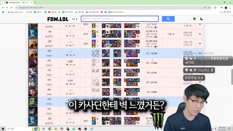Image resolution: width=233 pixels, height=131 pixels.
Task: Click the 4.60 KDA value
Action: (70, 61)
